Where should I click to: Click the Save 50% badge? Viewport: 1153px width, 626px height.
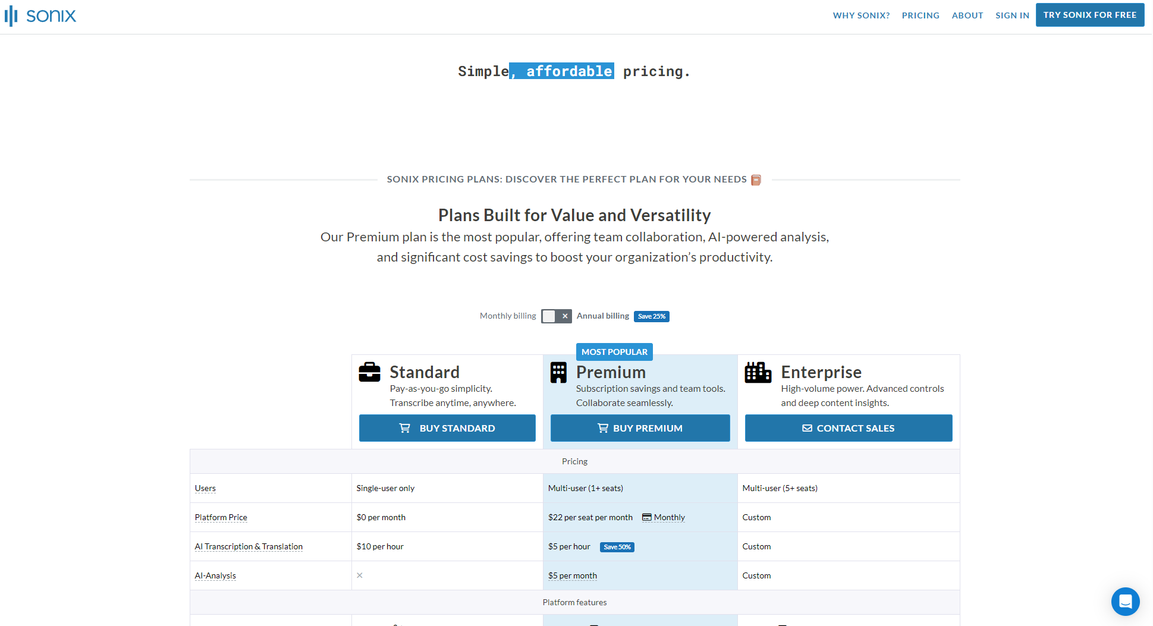tap(617, 547)
